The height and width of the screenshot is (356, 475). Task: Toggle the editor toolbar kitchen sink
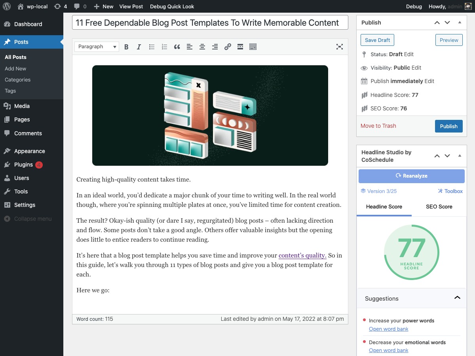(253, 47)
